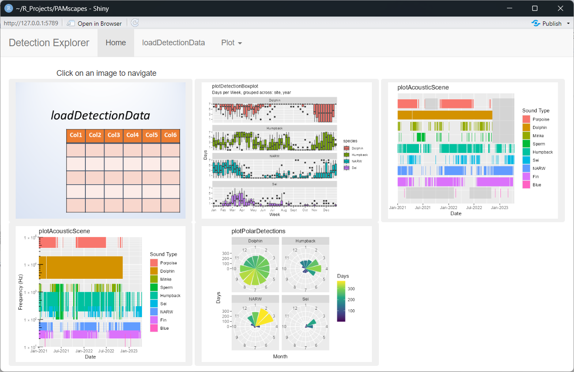
Task: Click the Open in Browser button
Action: coord(95,24)
